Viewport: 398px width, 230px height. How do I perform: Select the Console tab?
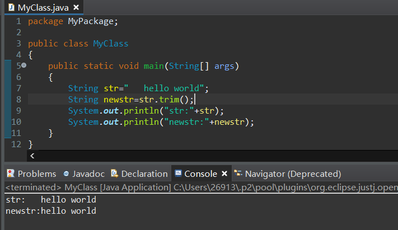pyautogui.click(x=200, y=174)
